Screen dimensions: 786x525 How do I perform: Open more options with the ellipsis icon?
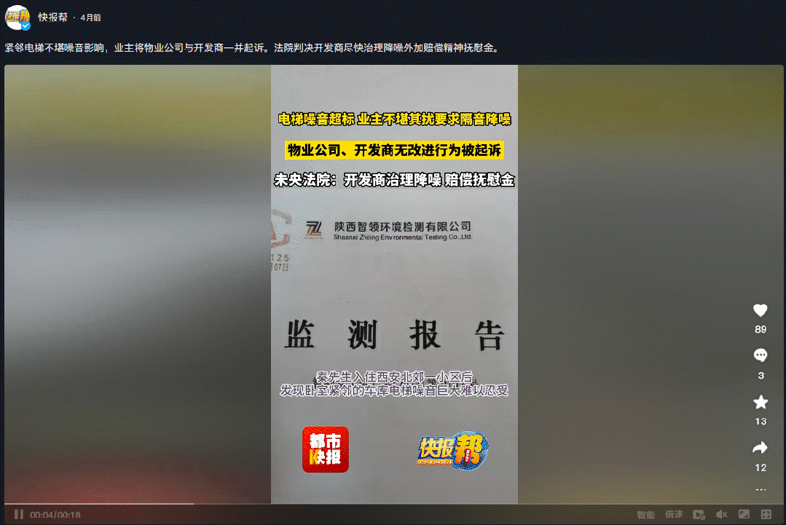pyautogui.click(x=761, y=489)
